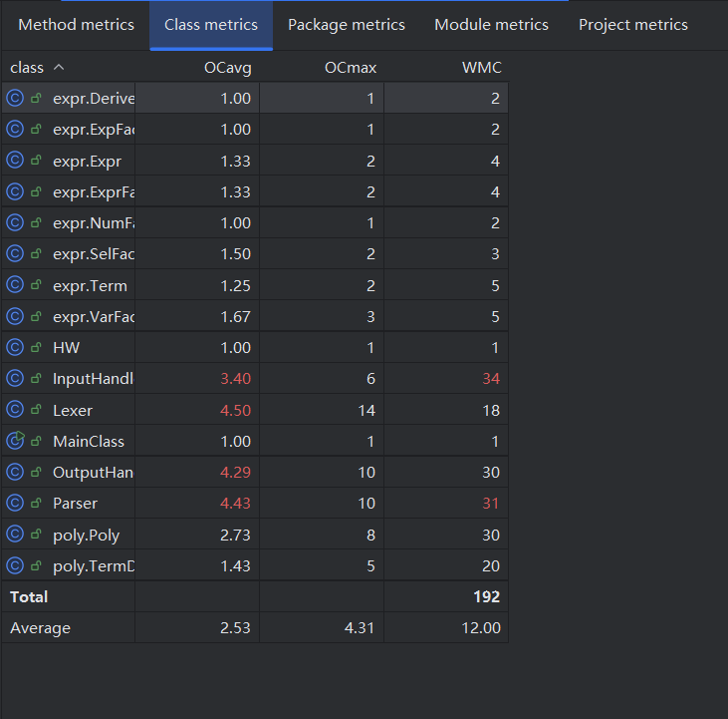Click the Total WMC value 192
This screenshot has width=728, height=719.
(x=487, y=596)
